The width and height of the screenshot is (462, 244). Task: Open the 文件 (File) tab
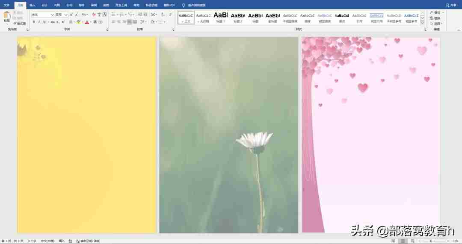(6, 5)
